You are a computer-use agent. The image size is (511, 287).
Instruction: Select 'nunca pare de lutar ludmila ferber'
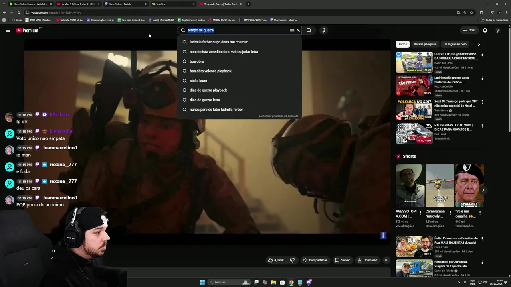click(240, 110)
